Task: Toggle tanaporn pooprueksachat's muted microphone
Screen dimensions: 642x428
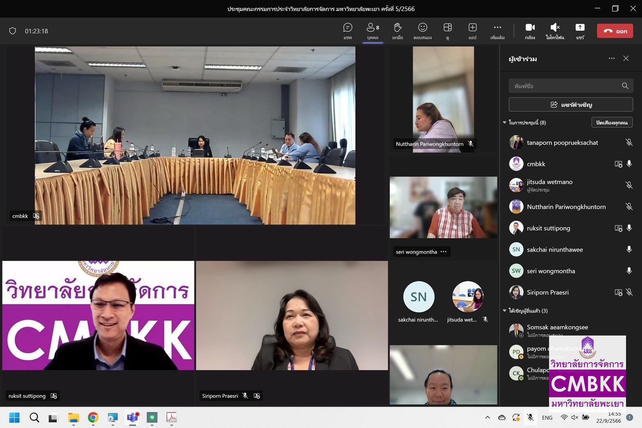Action: [629, 142]
